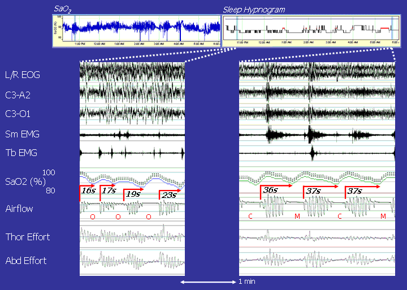Click the C3-O1 EEG channel label
This screenshot has width=407, height=290.
(18, 114)
